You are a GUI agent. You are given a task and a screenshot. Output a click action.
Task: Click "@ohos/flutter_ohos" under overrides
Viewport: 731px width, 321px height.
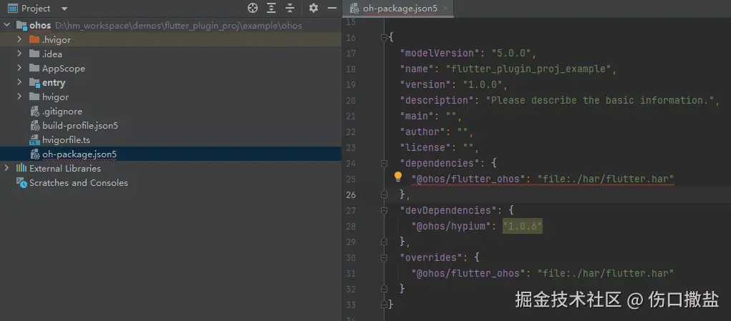click(x=468, y=273)
